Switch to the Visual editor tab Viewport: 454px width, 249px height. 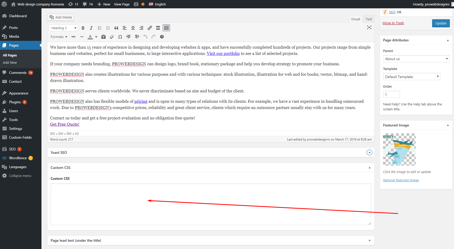[355, 19]
